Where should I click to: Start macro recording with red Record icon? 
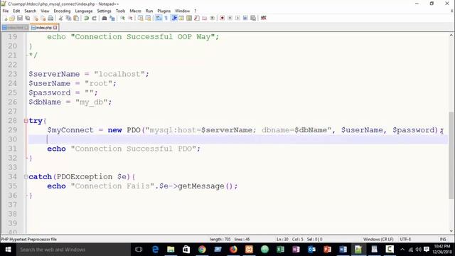tap(222, 18)
